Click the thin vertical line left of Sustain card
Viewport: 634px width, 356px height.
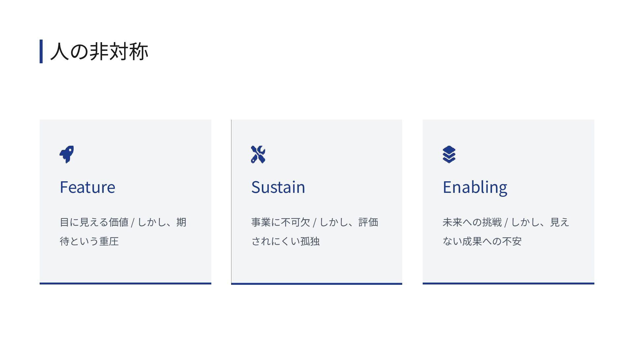(x=231, y=201)
